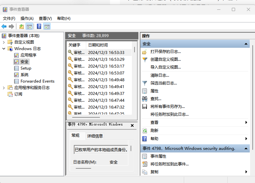
Task: Close the event 4798 preview pane
Action: coord(132,125)
